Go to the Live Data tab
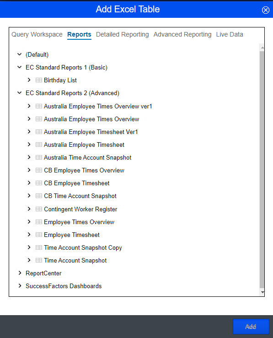The width and height of the screenshot is (273, 338). [x=230, y=34]
